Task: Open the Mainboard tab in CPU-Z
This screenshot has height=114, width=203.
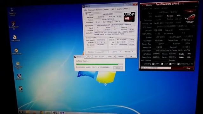Action: [x=99, y=10]
